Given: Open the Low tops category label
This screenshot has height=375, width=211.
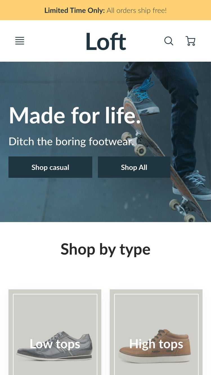Looking at the screenshot, I should 55,344.
